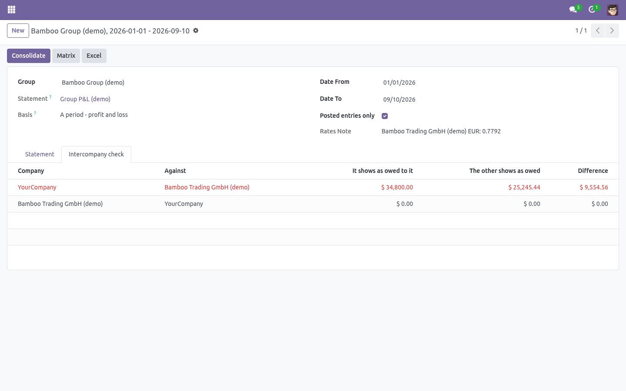This screenshot has width=626, height=391.
Task: Go to next record arrow
Action: coord(612,30)
